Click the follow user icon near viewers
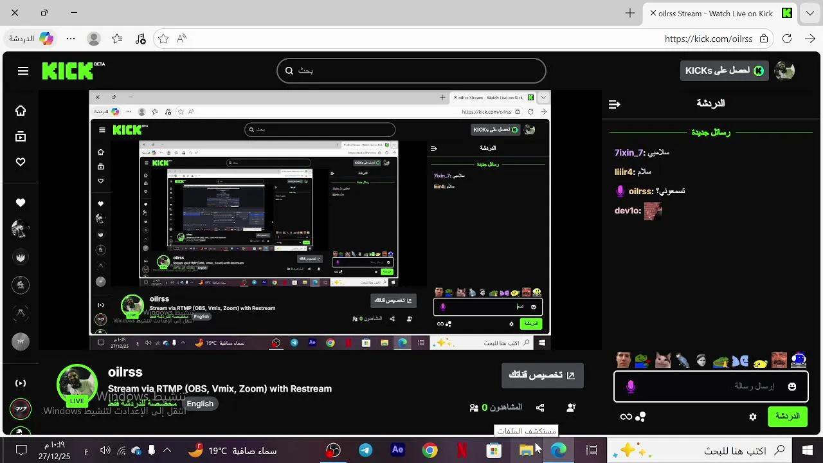The width and height of the screenshot is (823, 463). (x=571, y=408)
